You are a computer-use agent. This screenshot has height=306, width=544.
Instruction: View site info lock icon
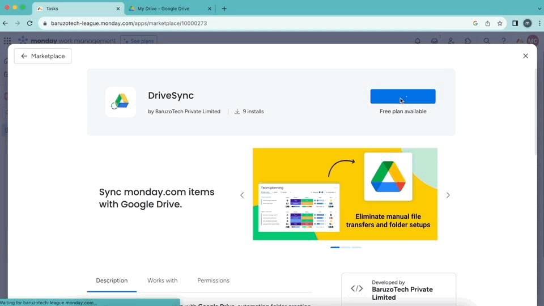(x=45, y=23)
